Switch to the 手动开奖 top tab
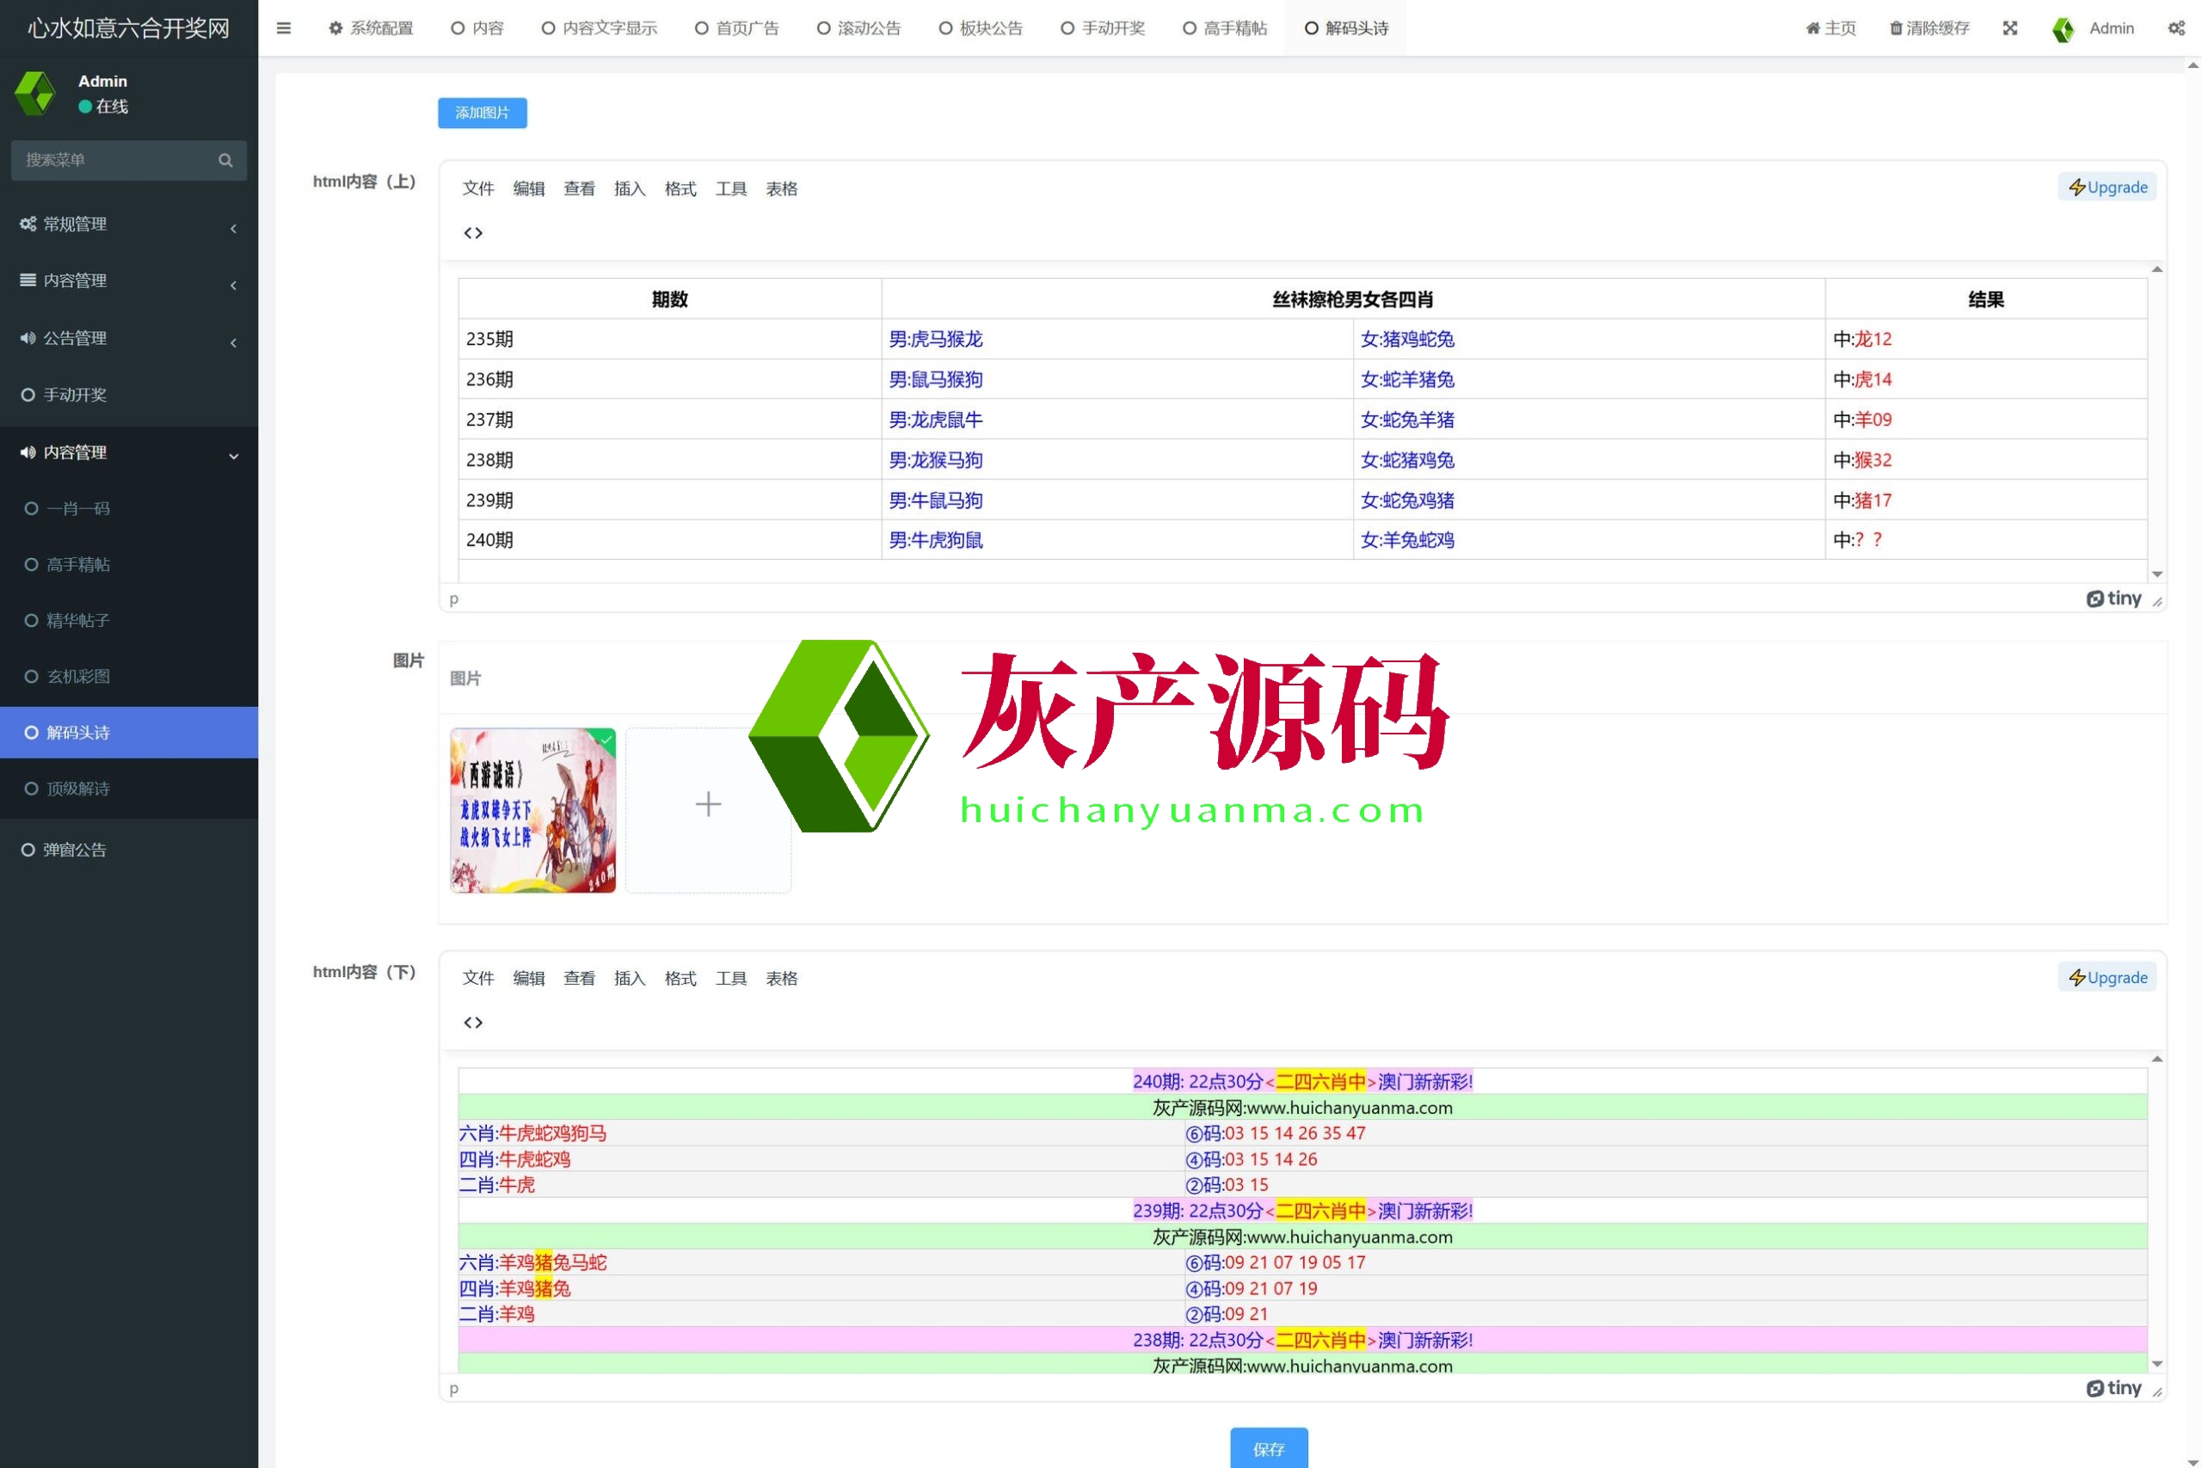This screenshot has height=1468, width=2202. pos(1103,28)
